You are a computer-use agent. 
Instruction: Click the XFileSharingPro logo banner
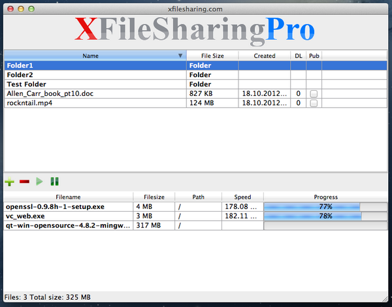195,31
